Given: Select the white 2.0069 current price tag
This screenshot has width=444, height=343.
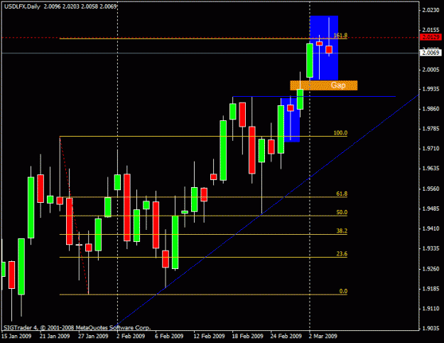Looking at the screenshot, I should [x=431, y=53].
